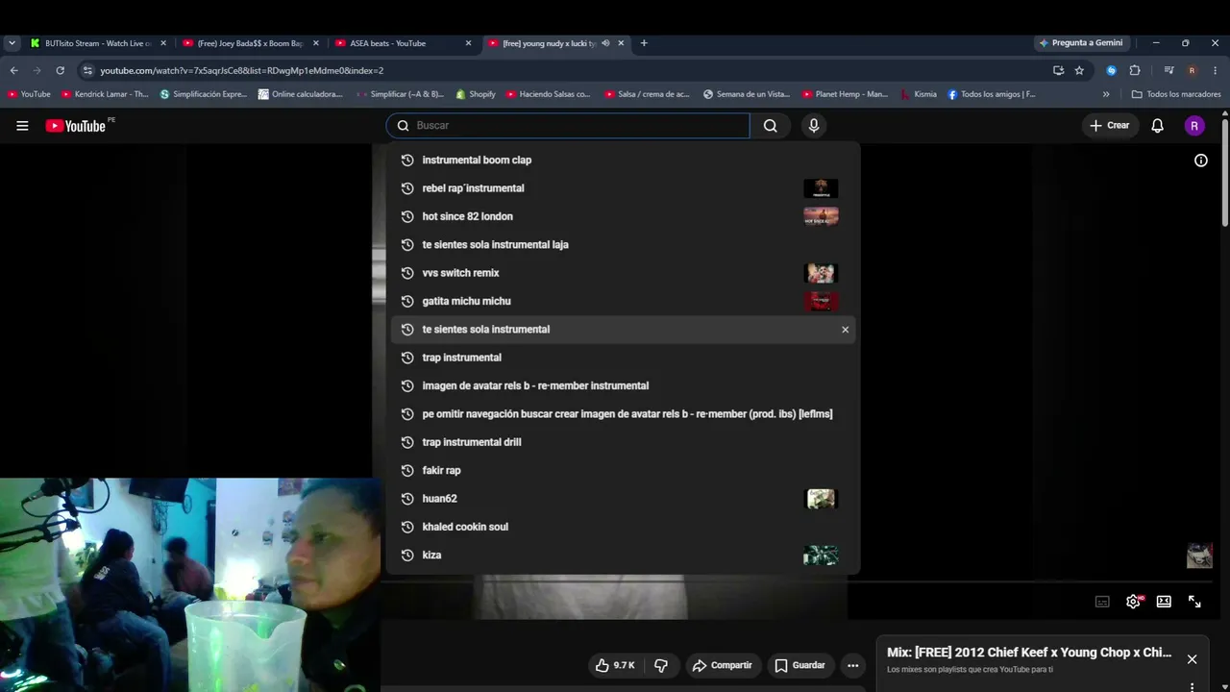Click the page vertical scrollbar
The image size is (1230, 692).
(x=1225, y=173)
